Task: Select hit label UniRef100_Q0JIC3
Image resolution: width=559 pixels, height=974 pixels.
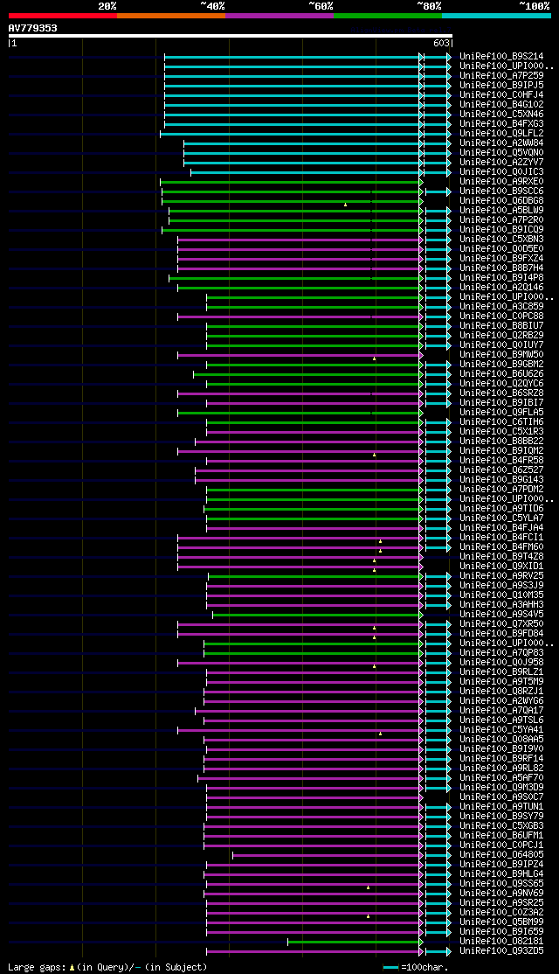Action: point(501,172)
